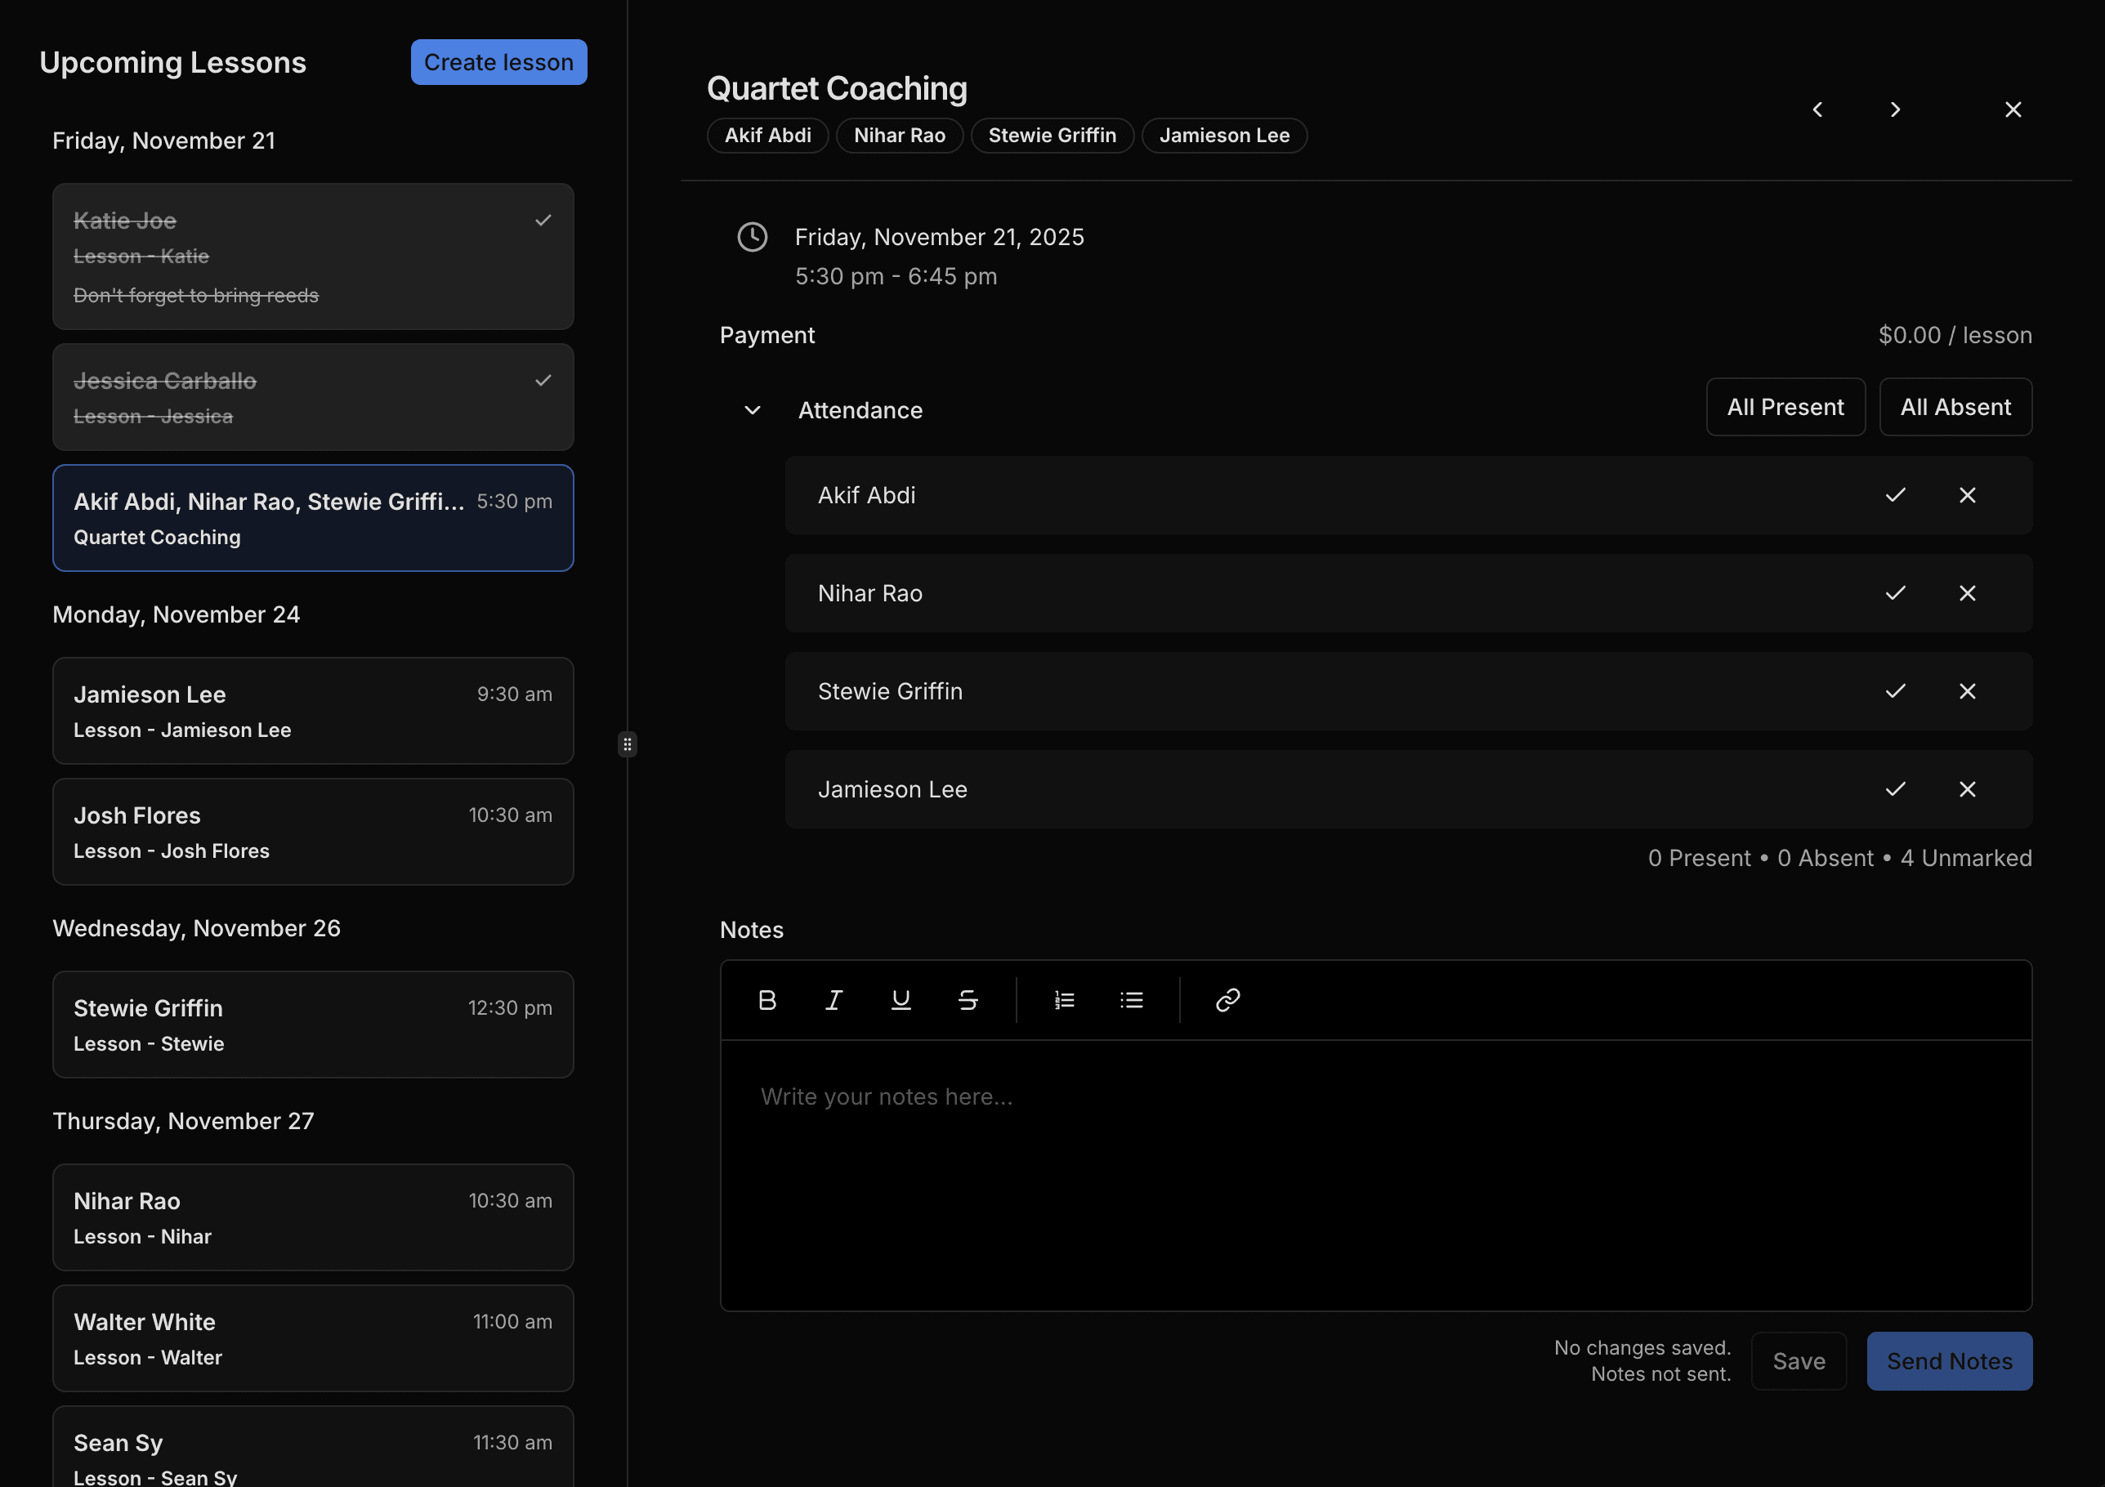This screenshot has height=1487, width=2105.
Task: Select the Akif Abdi student tag
Action: pyautogui.click(x=767, y=135)
